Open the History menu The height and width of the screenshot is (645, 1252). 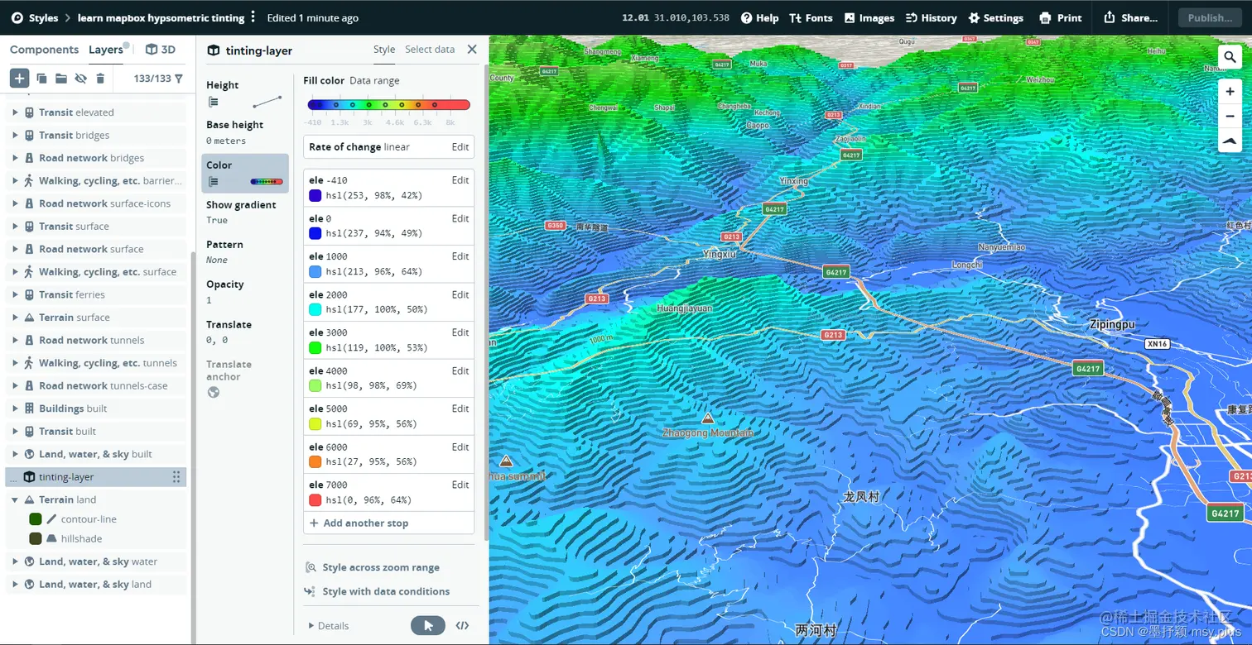[x=931, y=17]
